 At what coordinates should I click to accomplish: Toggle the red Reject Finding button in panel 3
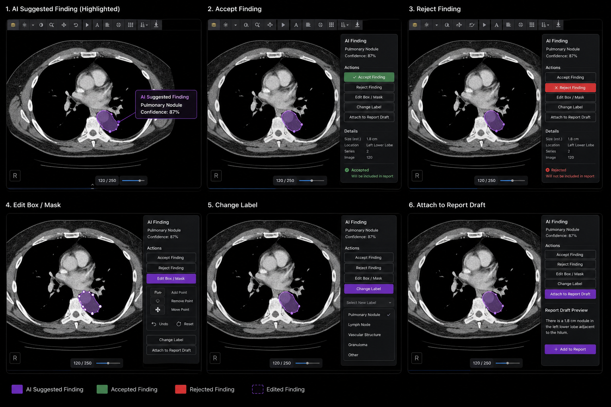tap(570, 87)
